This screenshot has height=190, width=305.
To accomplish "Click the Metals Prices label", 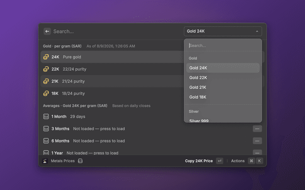I will pos(62,161).
